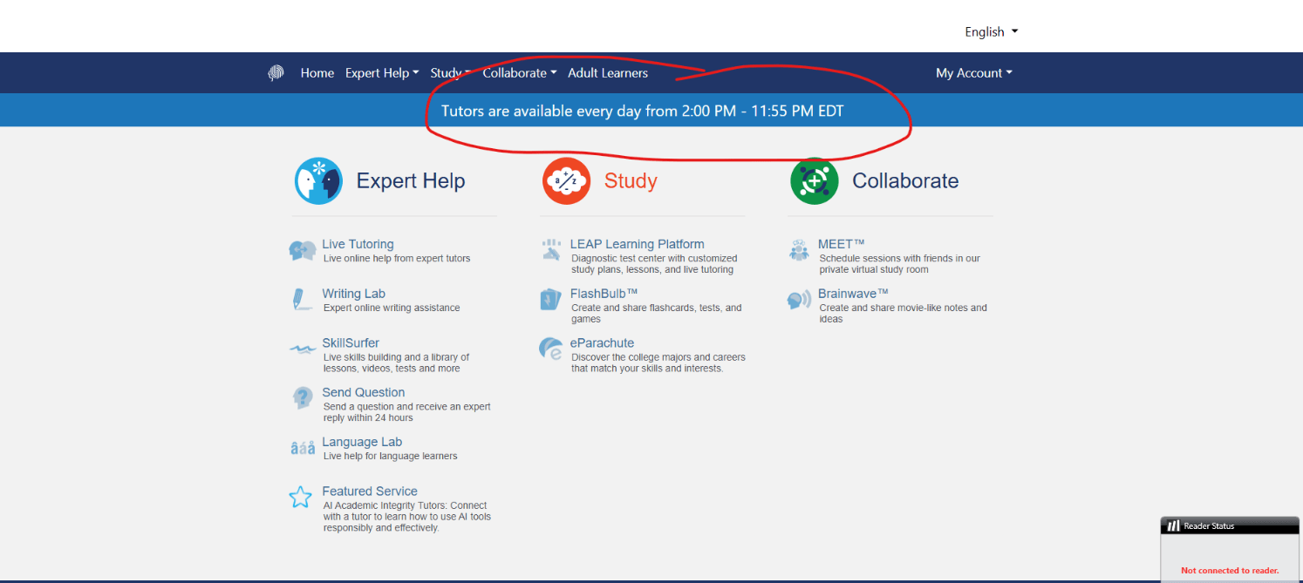Viewport: 1303px width, 583px height.
Task: Click the Language Lab letters icon
Action: pos(302,448)
